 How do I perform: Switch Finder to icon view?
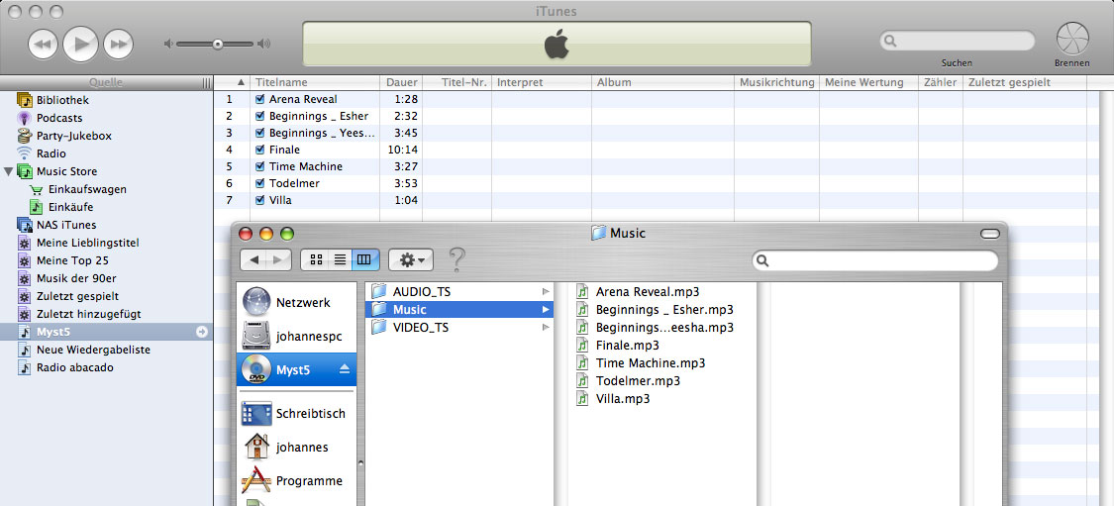point(316,259)
